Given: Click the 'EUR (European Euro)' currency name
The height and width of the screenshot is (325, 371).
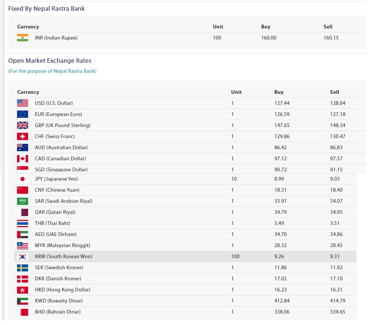Looking at the screenshot, I should click(x=59, y=114).
